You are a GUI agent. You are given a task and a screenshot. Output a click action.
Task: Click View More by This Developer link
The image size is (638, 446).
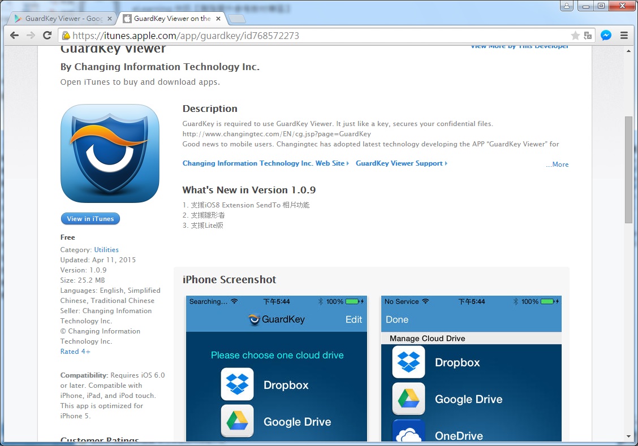(x=520, y=46)
